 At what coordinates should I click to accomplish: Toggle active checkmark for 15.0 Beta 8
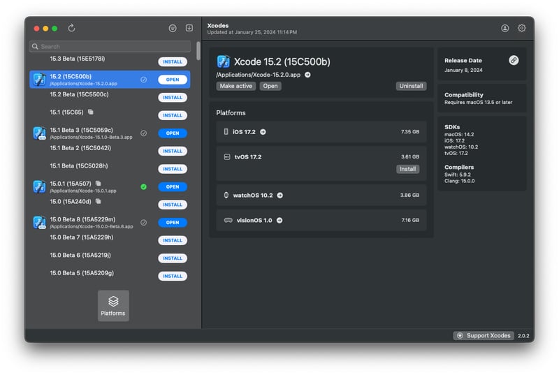tap(143, 222)
